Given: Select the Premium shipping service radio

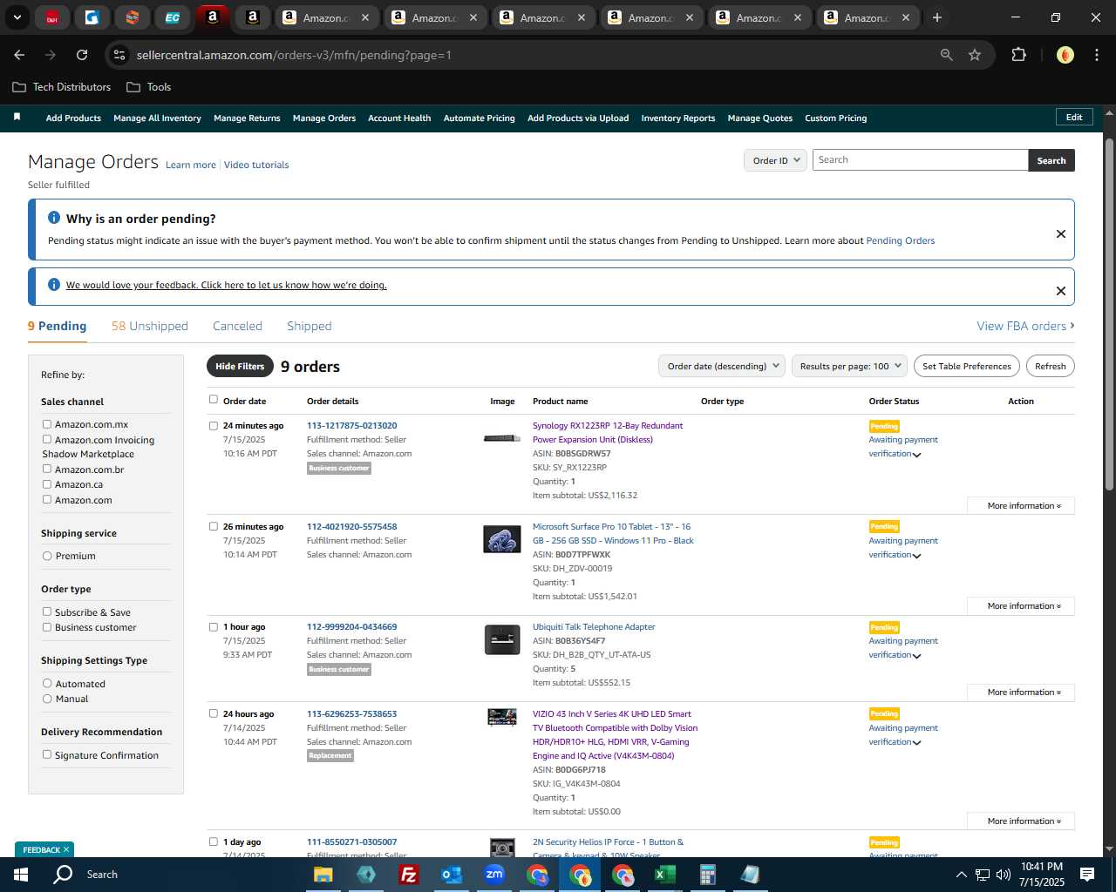Looking at the screenshot, I should [x=47, y=556].
